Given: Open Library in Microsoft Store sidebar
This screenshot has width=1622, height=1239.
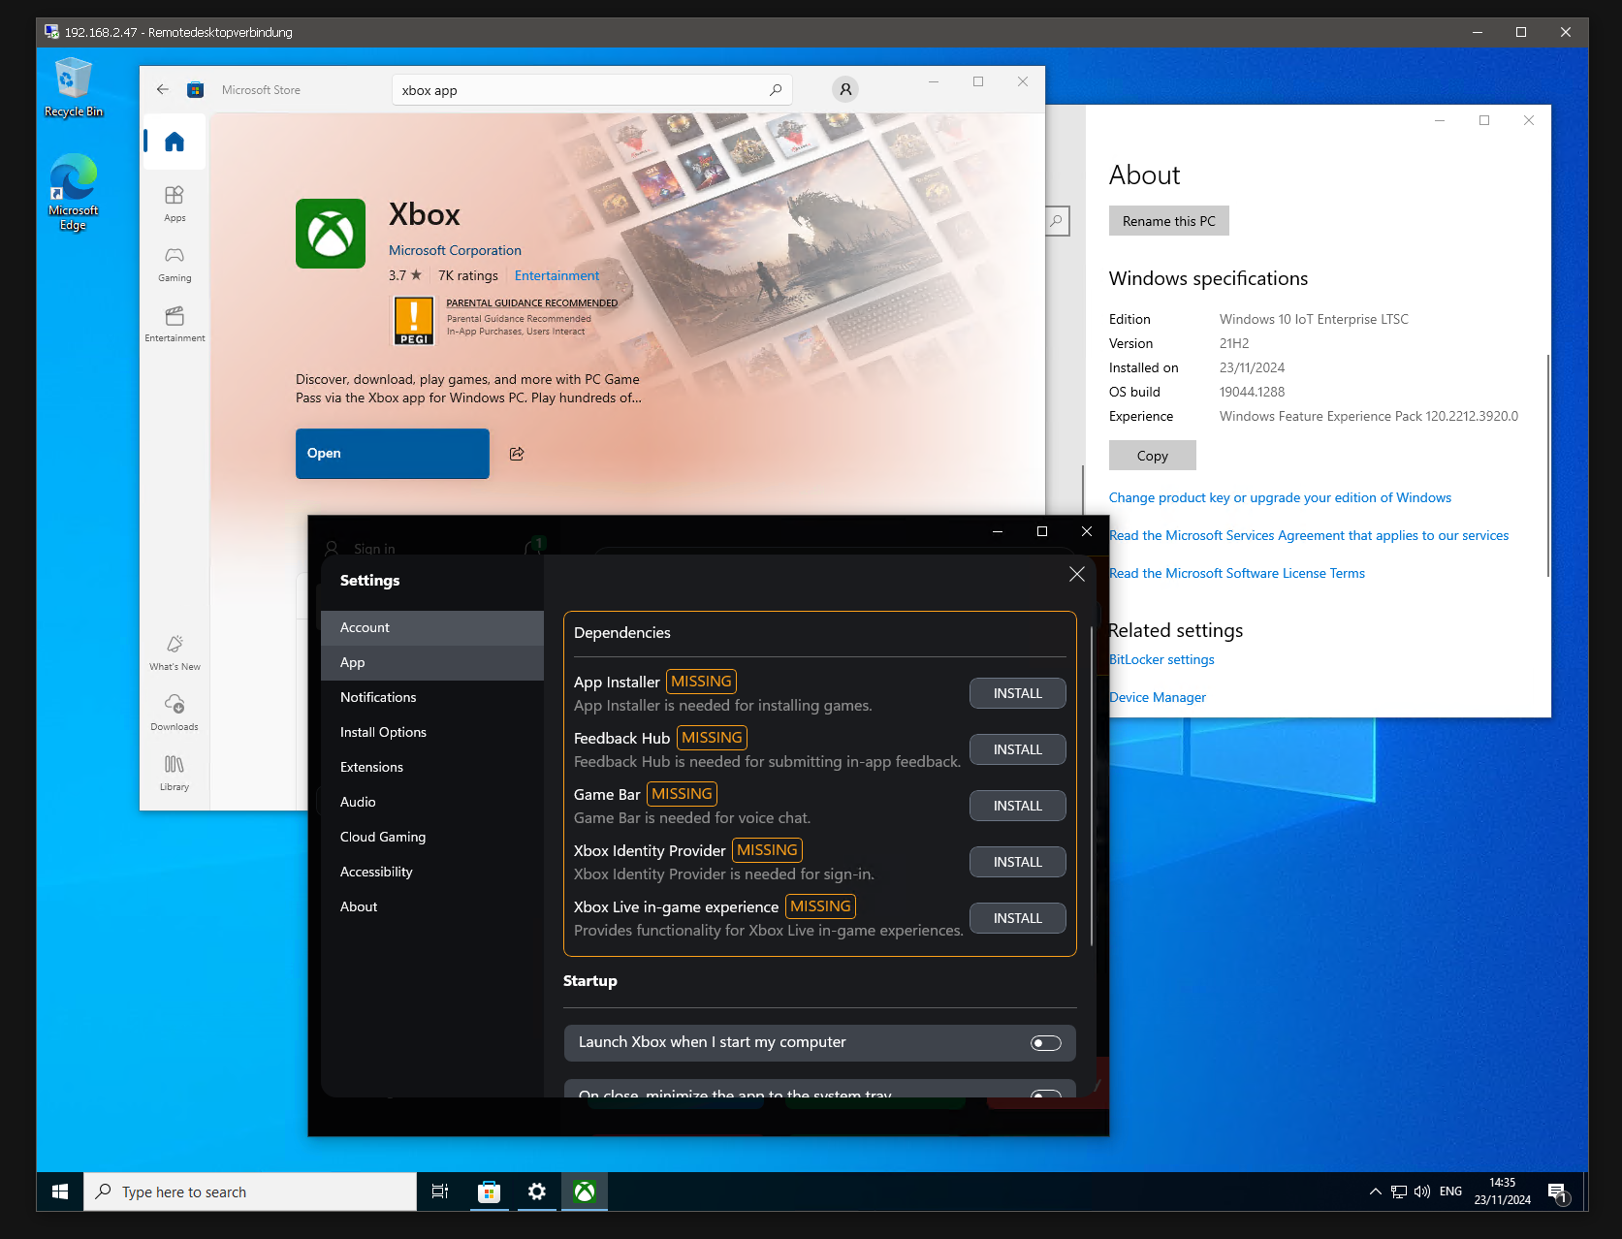Looking at the screenshot, I should tap(175, 773).
